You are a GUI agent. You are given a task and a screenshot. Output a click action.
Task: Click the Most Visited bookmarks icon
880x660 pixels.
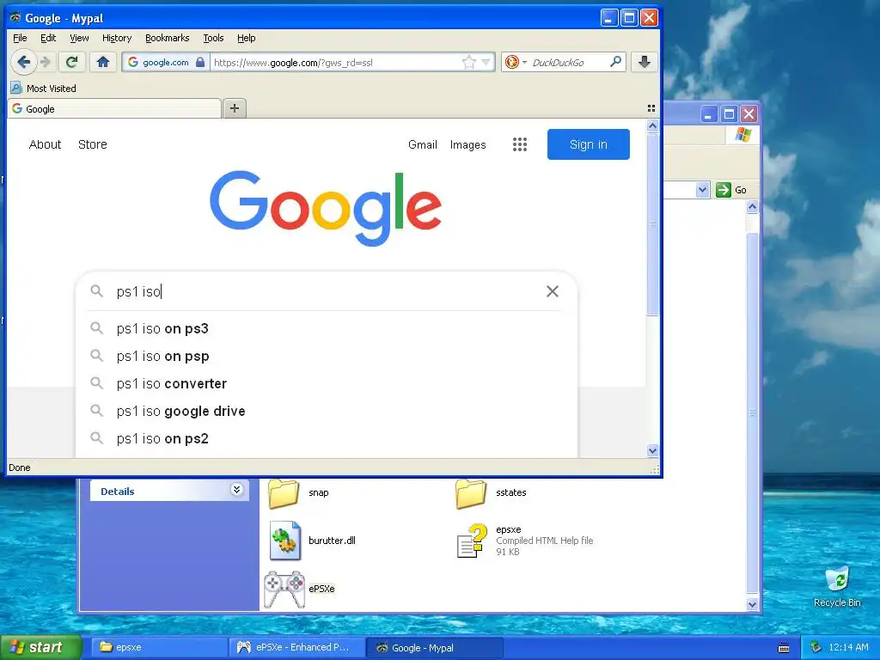[16, 89]
